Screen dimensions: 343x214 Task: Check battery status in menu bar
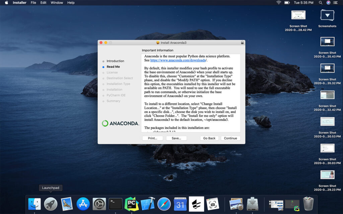coord(287,3)
